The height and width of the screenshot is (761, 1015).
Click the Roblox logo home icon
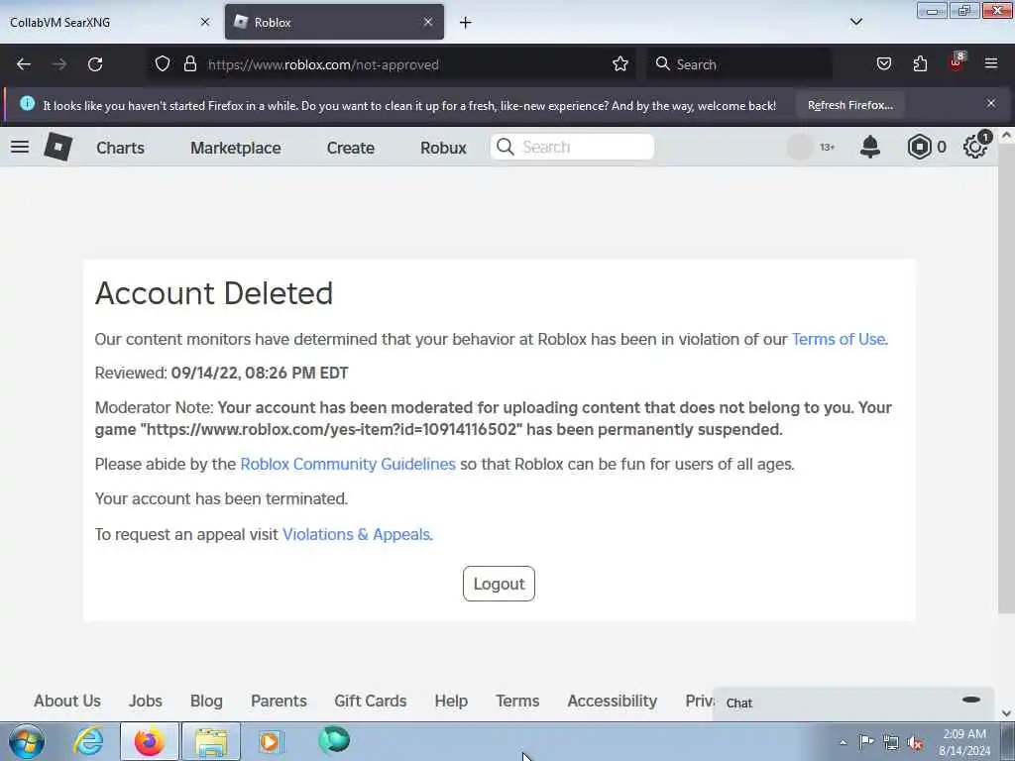(58, 147)
